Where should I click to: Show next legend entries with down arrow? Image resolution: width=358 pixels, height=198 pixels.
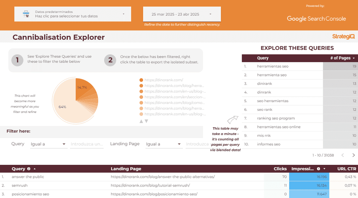coord(146,121)
